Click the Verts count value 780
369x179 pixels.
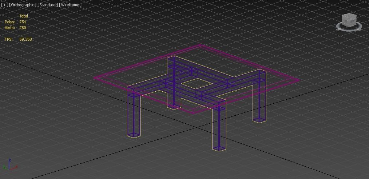click(23, 28)
